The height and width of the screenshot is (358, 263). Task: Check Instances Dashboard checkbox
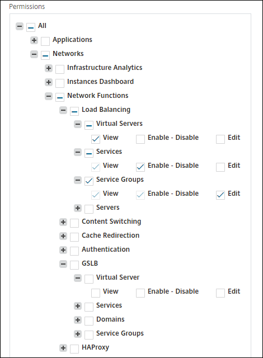click(60, 83)
